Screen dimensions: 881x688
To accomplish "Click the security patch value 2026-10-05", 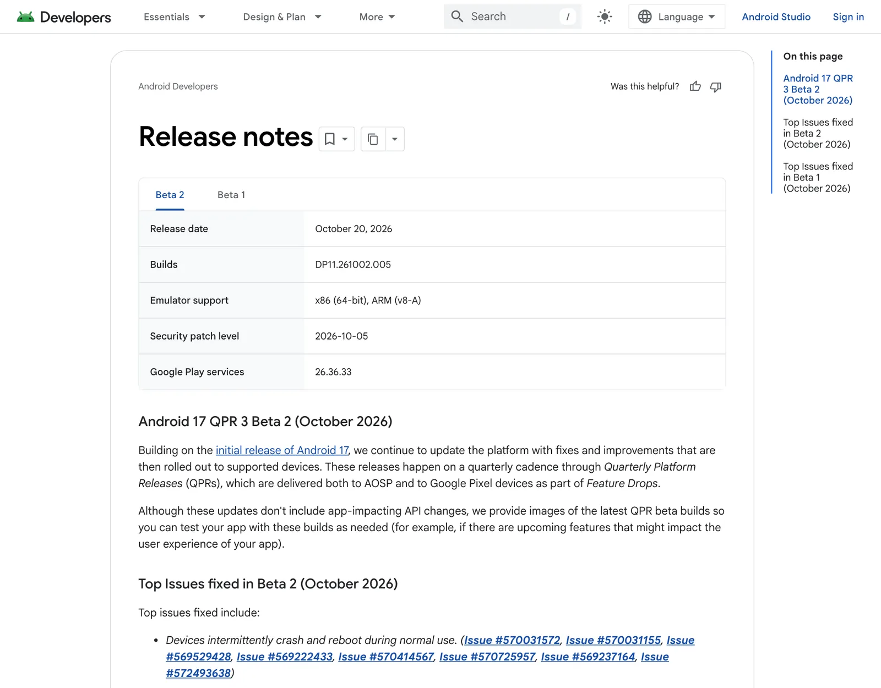I will (x=341, y=336).
